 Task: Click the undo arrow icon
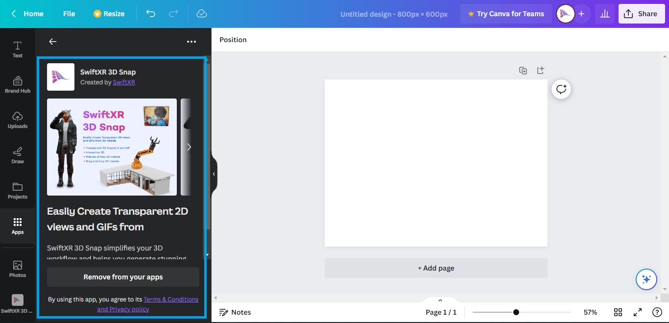pos(151,14)
